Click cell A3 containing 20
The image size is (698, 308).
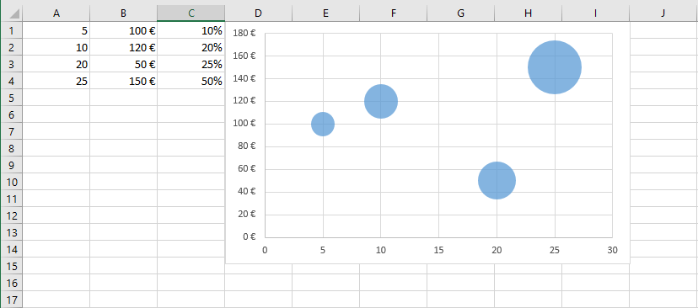click(x=56, y=65)
